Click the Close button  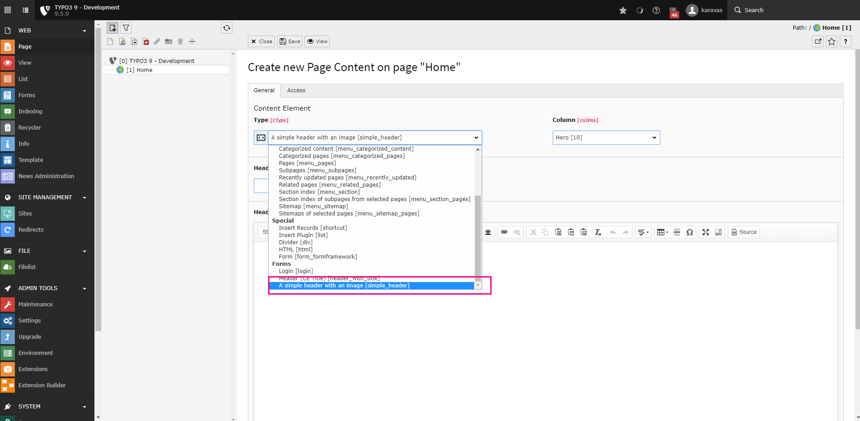click(261, 41)
